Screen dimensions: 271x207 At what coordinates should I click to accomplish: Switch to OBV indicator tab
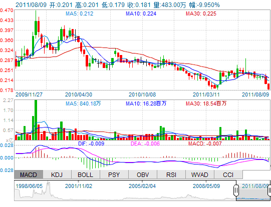(x=143, y=174)
